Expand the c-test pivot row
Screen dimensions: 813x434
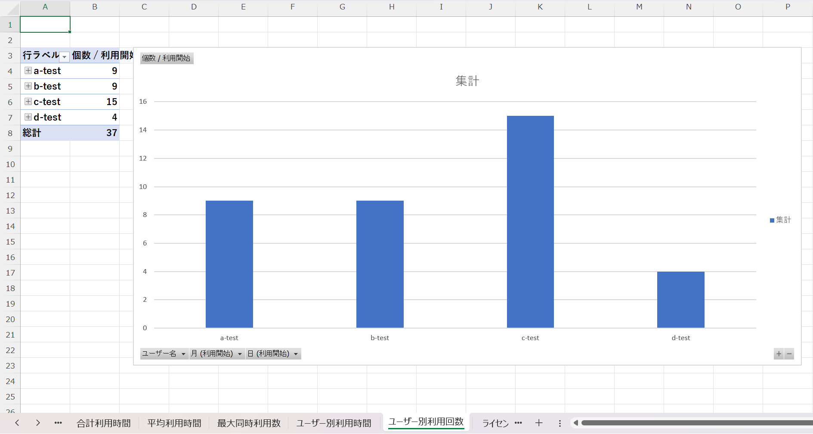coord(28,102)
